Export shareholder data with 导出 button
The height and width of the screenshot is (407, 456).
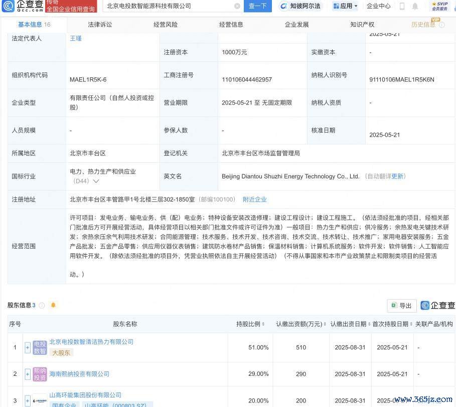(x=402, y=306)
